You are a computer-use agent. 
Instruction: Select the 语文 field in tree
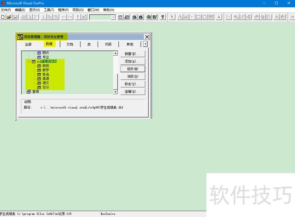click(45, 83)
